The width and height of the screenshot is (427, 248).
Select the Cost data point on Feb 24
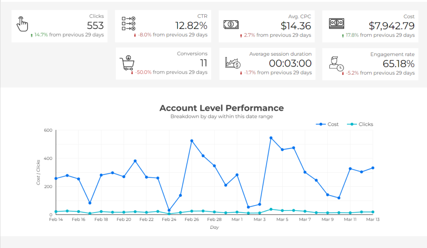(169, 210)
